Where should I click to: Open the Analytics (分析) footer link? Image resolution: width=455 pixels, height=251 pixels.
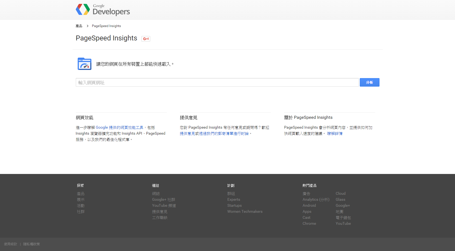316,200
